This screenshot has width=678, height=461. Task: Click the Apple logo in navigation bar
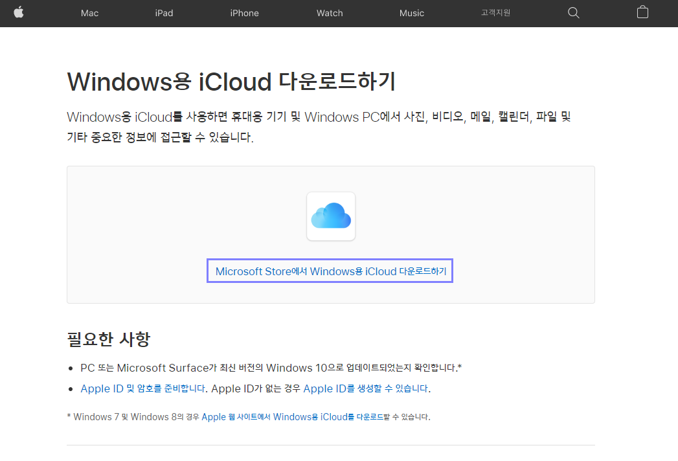pyautogui.click(x=19, y=12)
